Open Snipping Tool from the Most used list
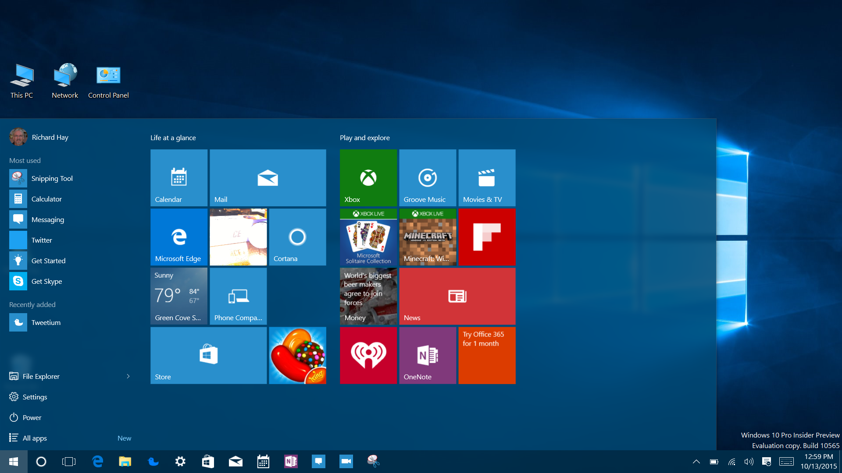The image size is (842, 473). [52, 178]
